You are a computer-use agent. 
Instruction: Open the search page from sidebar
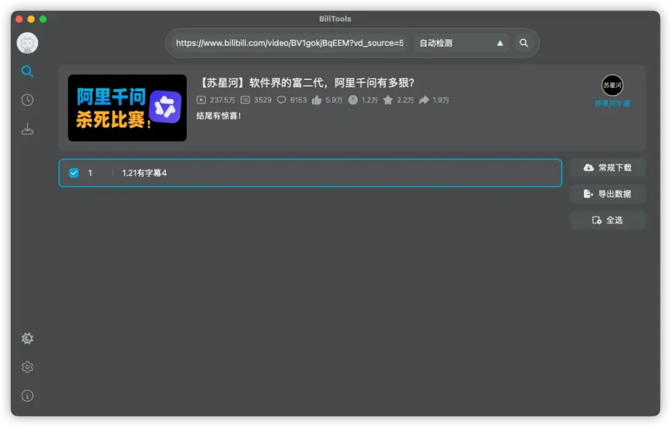(x=28, y=71)
